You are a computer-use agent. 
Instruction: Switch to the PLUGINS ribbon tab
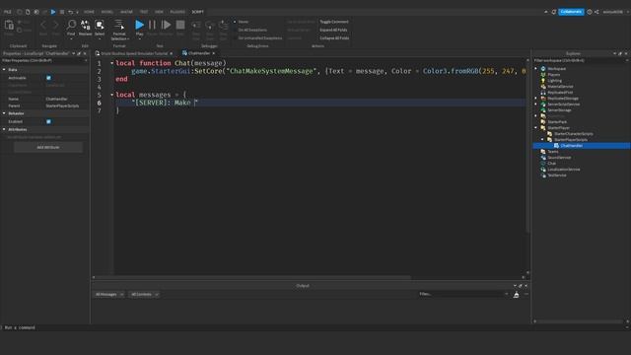point(177,12)
